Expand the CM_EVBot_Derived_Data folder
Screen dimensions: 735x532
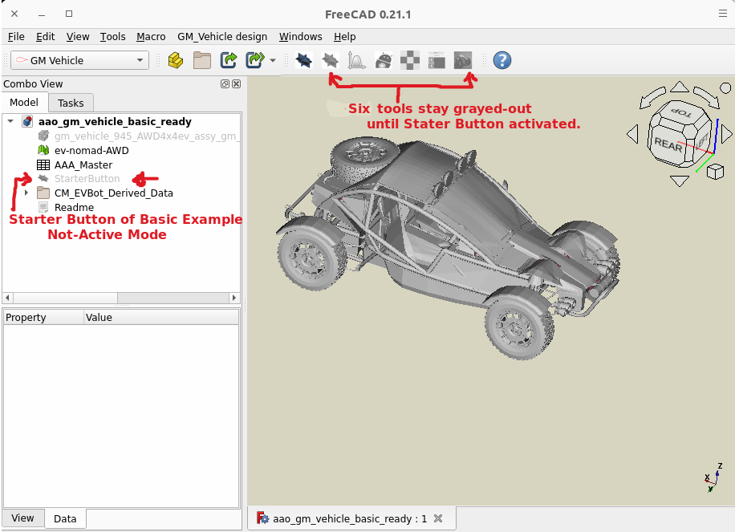point(26,193)
